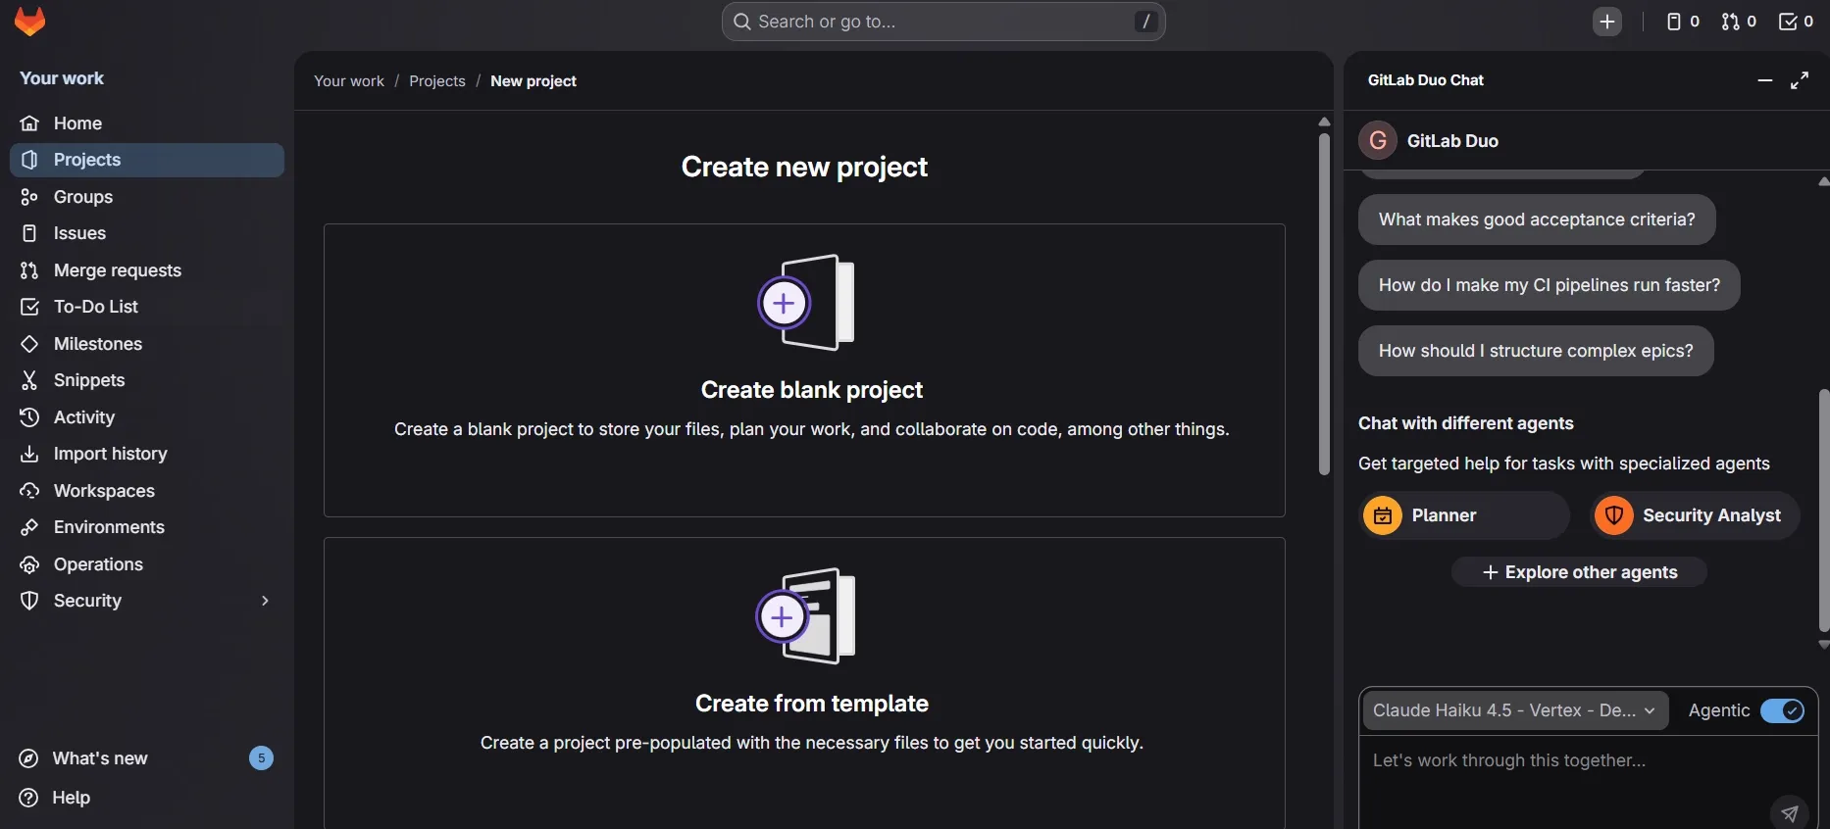
Task: Click the Security Analyst shield icon
Action: [1613, 515]
